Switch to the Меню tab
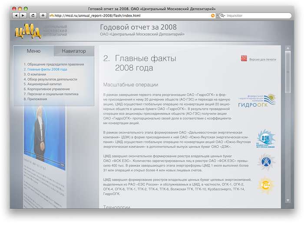Image resolution: width=304 pixels, height=233 pixels. pos(33,51)
